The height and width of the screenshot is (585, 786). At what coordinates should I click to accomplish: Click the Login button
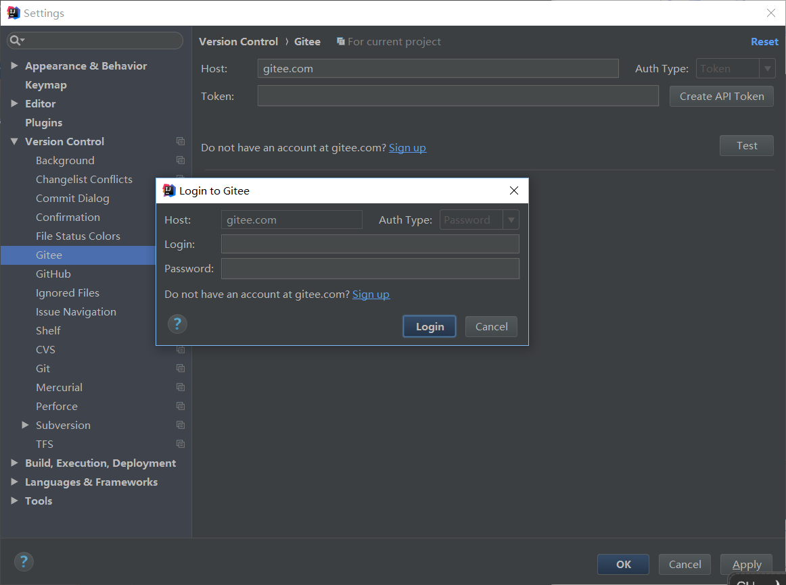430,326
